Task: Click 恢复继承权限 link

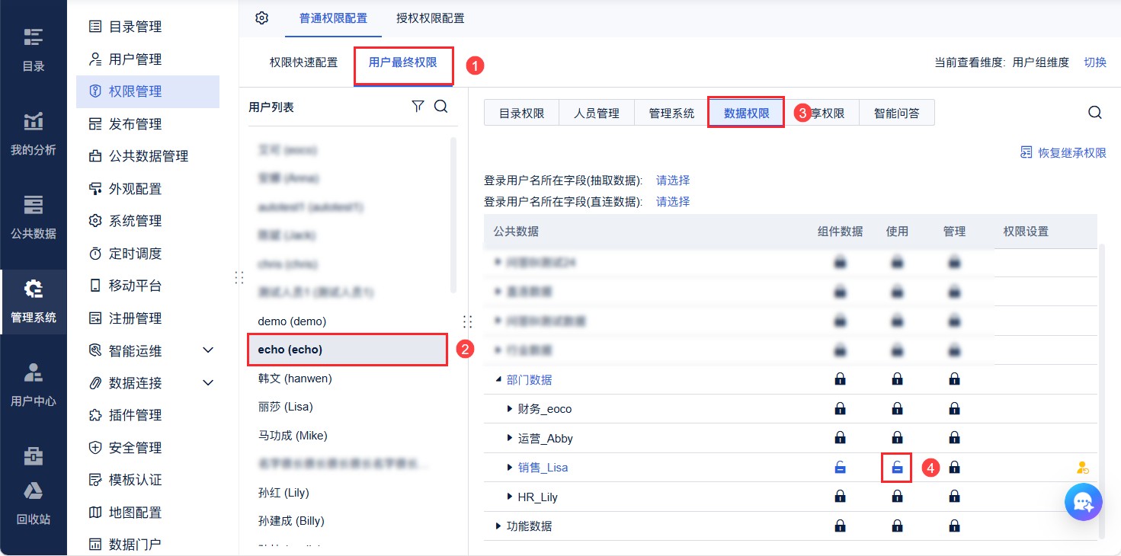Action: click(1063, 152)
